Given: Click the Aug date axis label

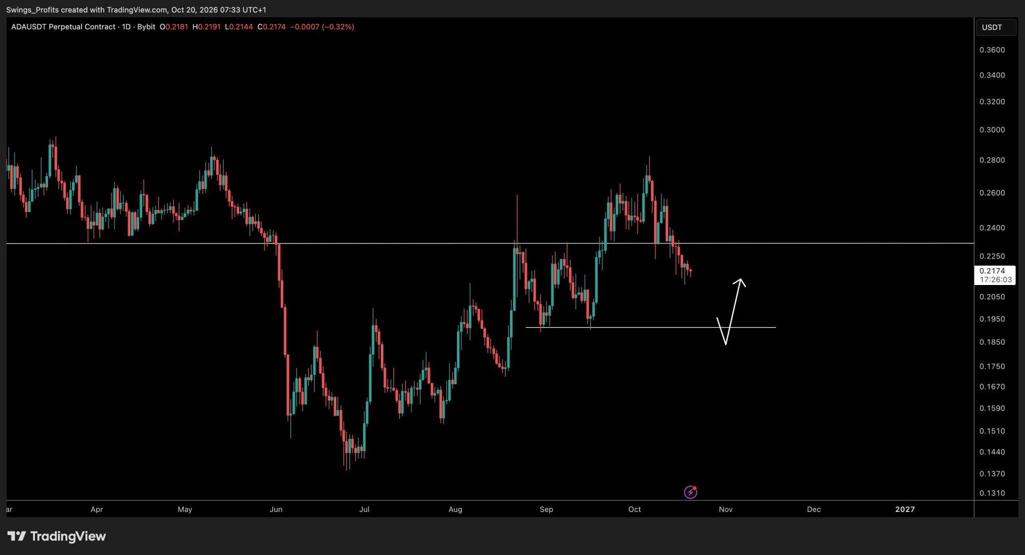Looking at the screenshot, I should pyautogui.click(x=455, y=509).
